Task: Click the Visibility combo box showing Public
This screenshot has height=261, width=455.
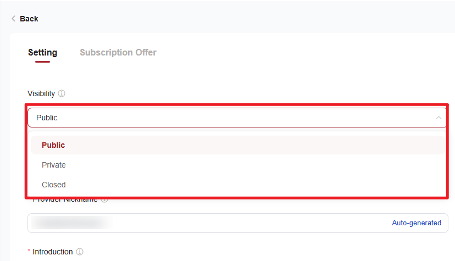Action: pos(237,118)
